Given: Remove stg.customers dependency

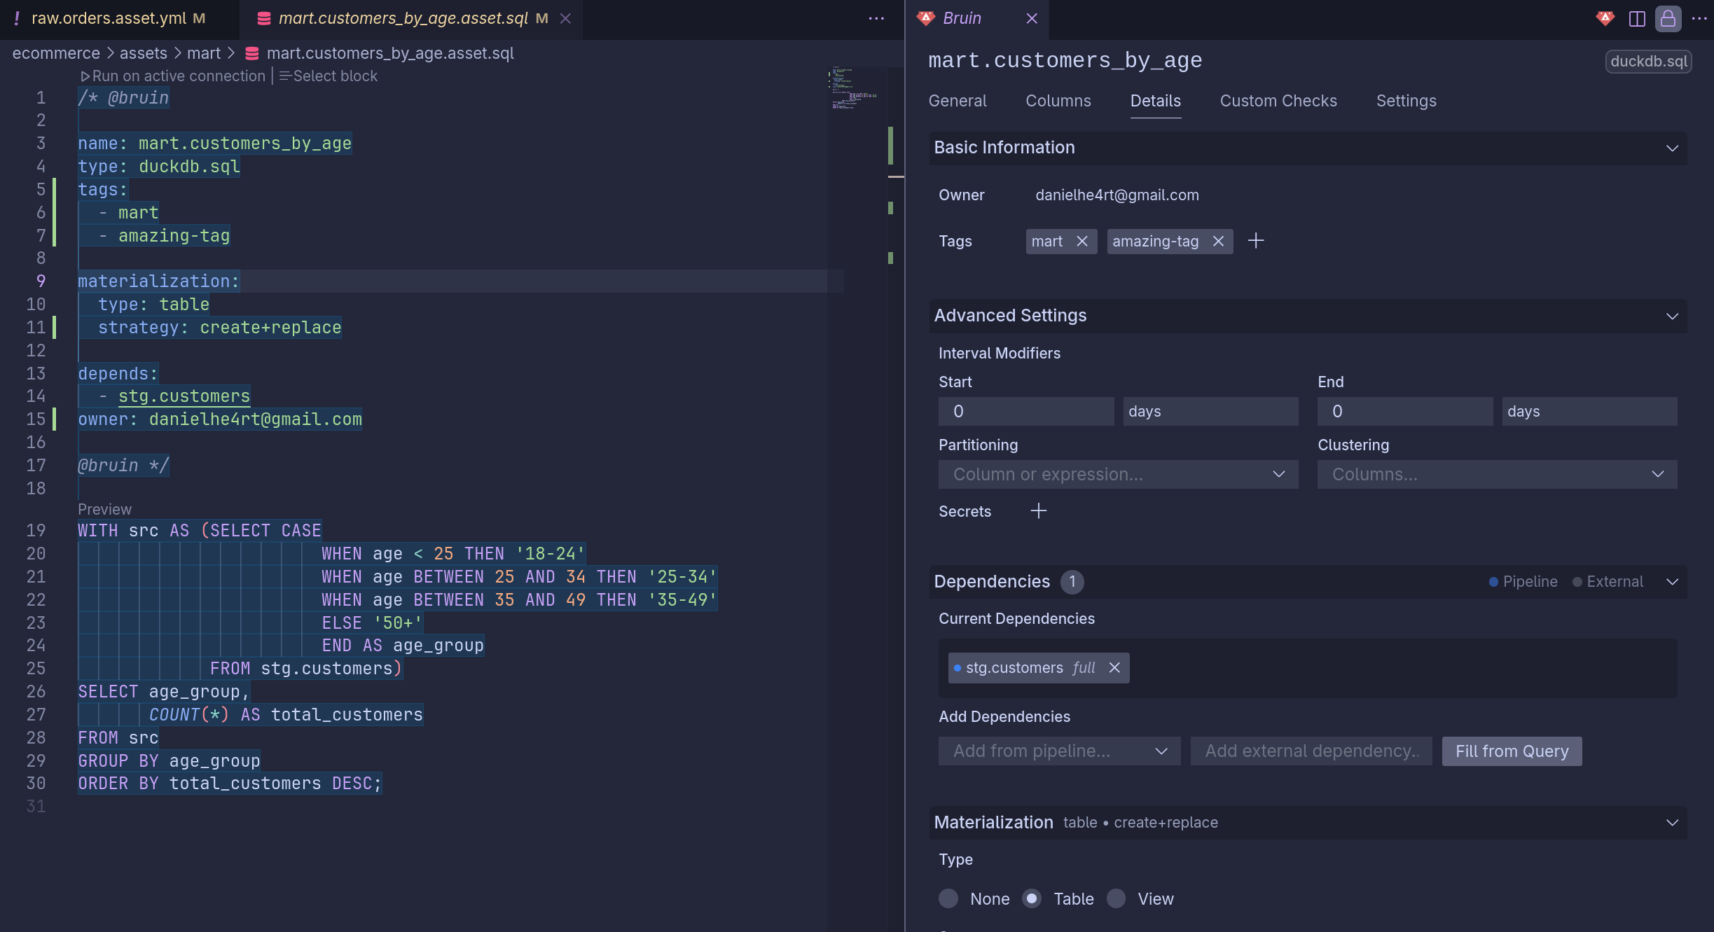Looking at the screenshot, I should tap(1114, 668).
